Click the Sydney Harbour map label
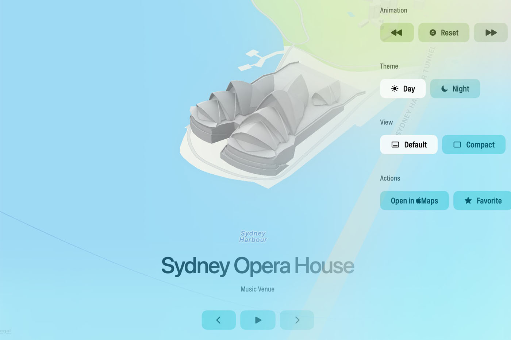This screenshot has width=511, height=340. pos(253,236)
